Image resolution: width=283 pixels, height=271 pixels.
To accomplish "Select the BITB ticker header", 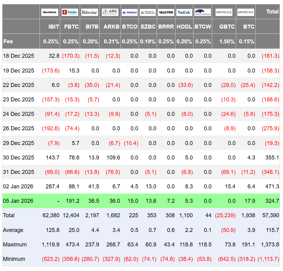I will click(92, 27).
